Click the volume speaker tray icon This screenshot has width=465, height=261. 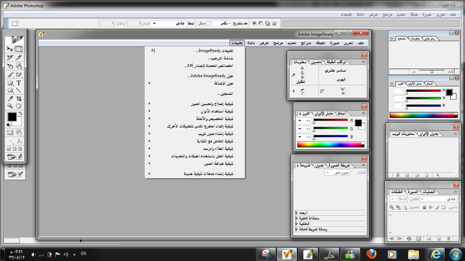click(33, 254)
